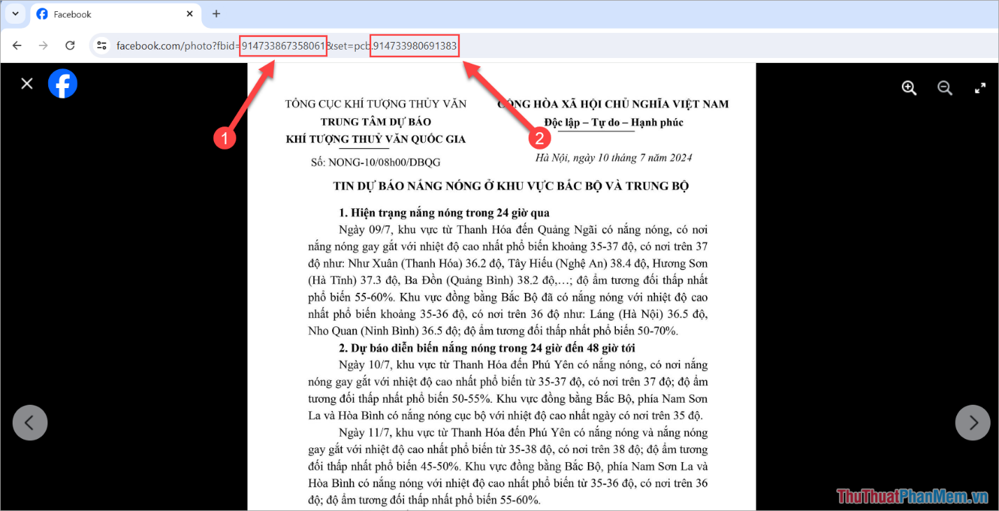Zoom out of the photo
The height and width of the screenshot is (511, 999).
tap(945, 88)
